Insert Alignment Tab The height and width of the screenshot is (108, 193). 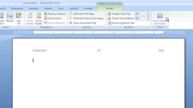pyautogui.click(x=121, y=23)
